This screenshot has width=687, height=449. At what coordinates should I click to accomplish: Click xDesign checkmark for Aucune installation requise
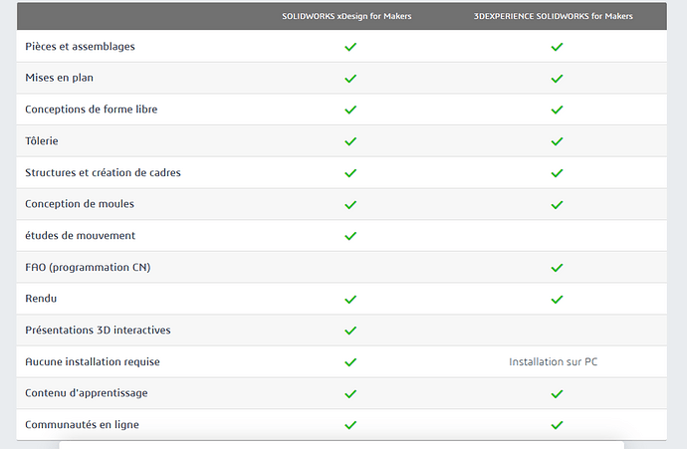[x=350, y=362]
